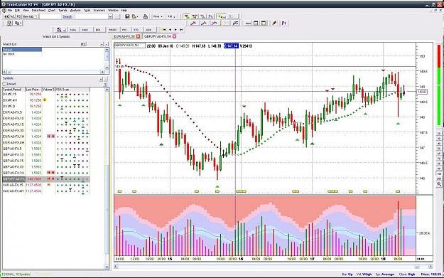Select the XAU A0-FX,15 symbol row
The height and width of the screenshot is (278, 444).
click(46, 185)
